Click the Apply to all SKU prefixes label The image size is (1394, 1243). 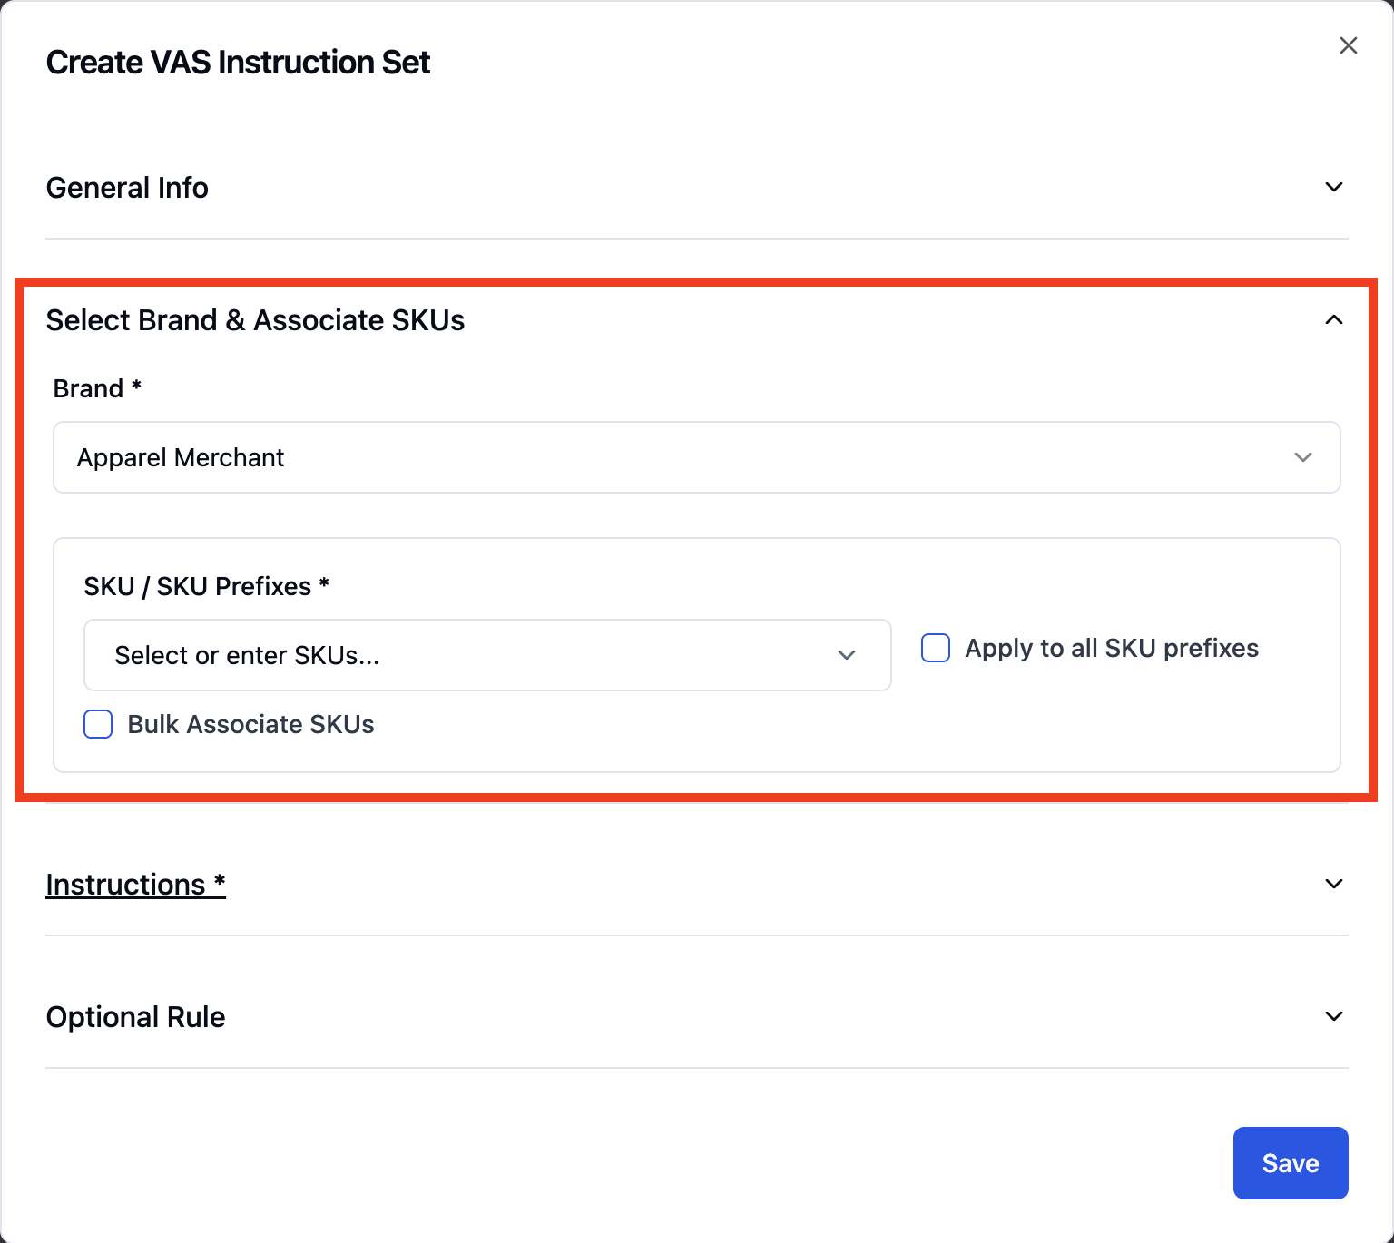tap(1112, 648)
